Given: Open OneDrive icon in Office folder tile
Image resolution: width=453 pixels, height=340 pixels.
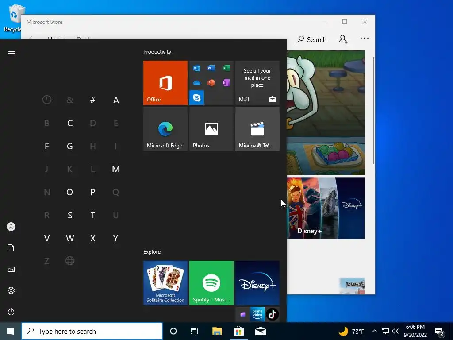Looking at the screenshot, I should tap(197, 83).
